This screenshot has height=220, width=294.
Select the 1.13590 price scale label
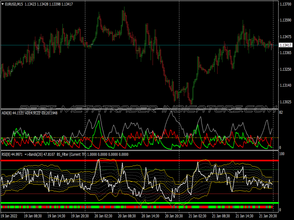[x=286, y=20]
